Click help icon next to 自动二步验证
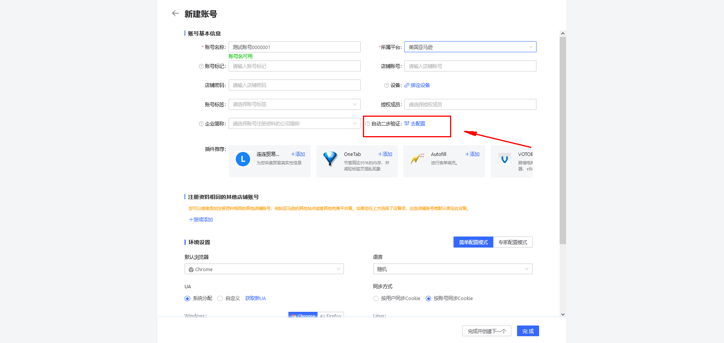 (x=368, y=124)
